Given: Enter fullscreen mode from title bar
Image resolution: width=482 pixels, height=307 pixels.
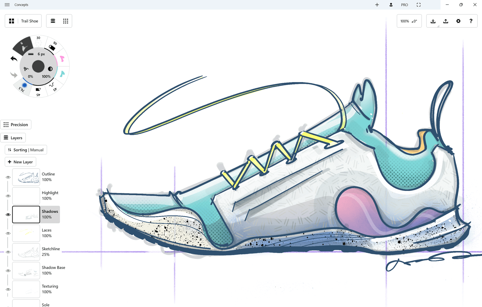Looking at the screenshot, I should (418, 5).
